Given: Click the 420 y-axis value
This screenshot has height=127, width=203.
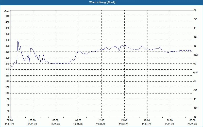Looking at the screenshot, I should tap(8, 34).
